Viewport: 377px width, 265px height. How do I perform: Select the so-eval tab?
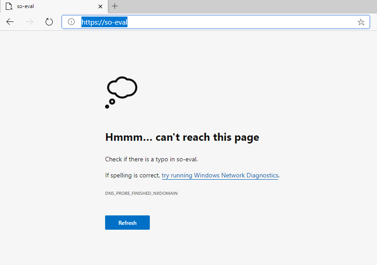[x=54, y=7]
